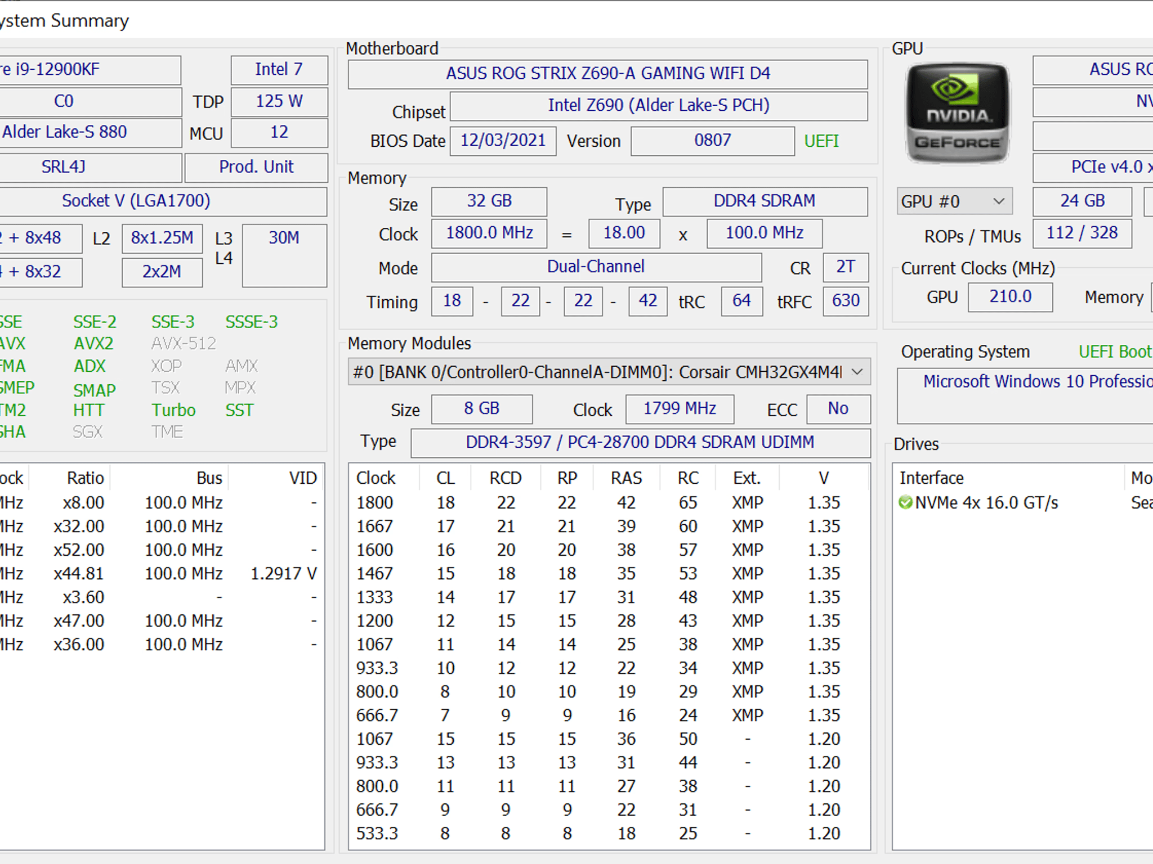Select the memory clock 1800.0 MHz field
Screen dimensions: 1153x864
(489, 233)
